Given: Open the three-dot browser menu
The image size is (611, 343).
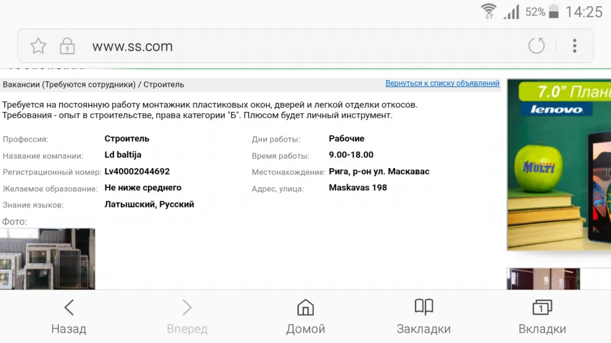Looking at the screenshot, I should (x=574, y=46).
